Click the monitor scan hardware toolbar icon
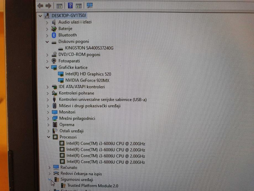This screenshot has width=254, height=191. click(90, 6)
